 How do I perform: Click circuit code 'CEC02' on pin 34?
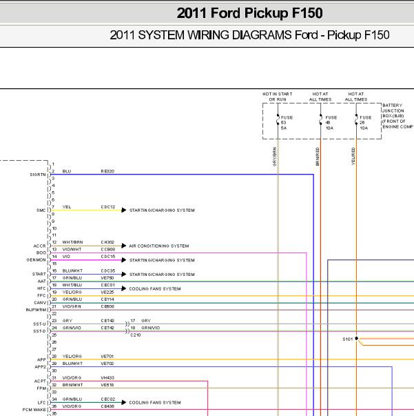coord(108,399)
